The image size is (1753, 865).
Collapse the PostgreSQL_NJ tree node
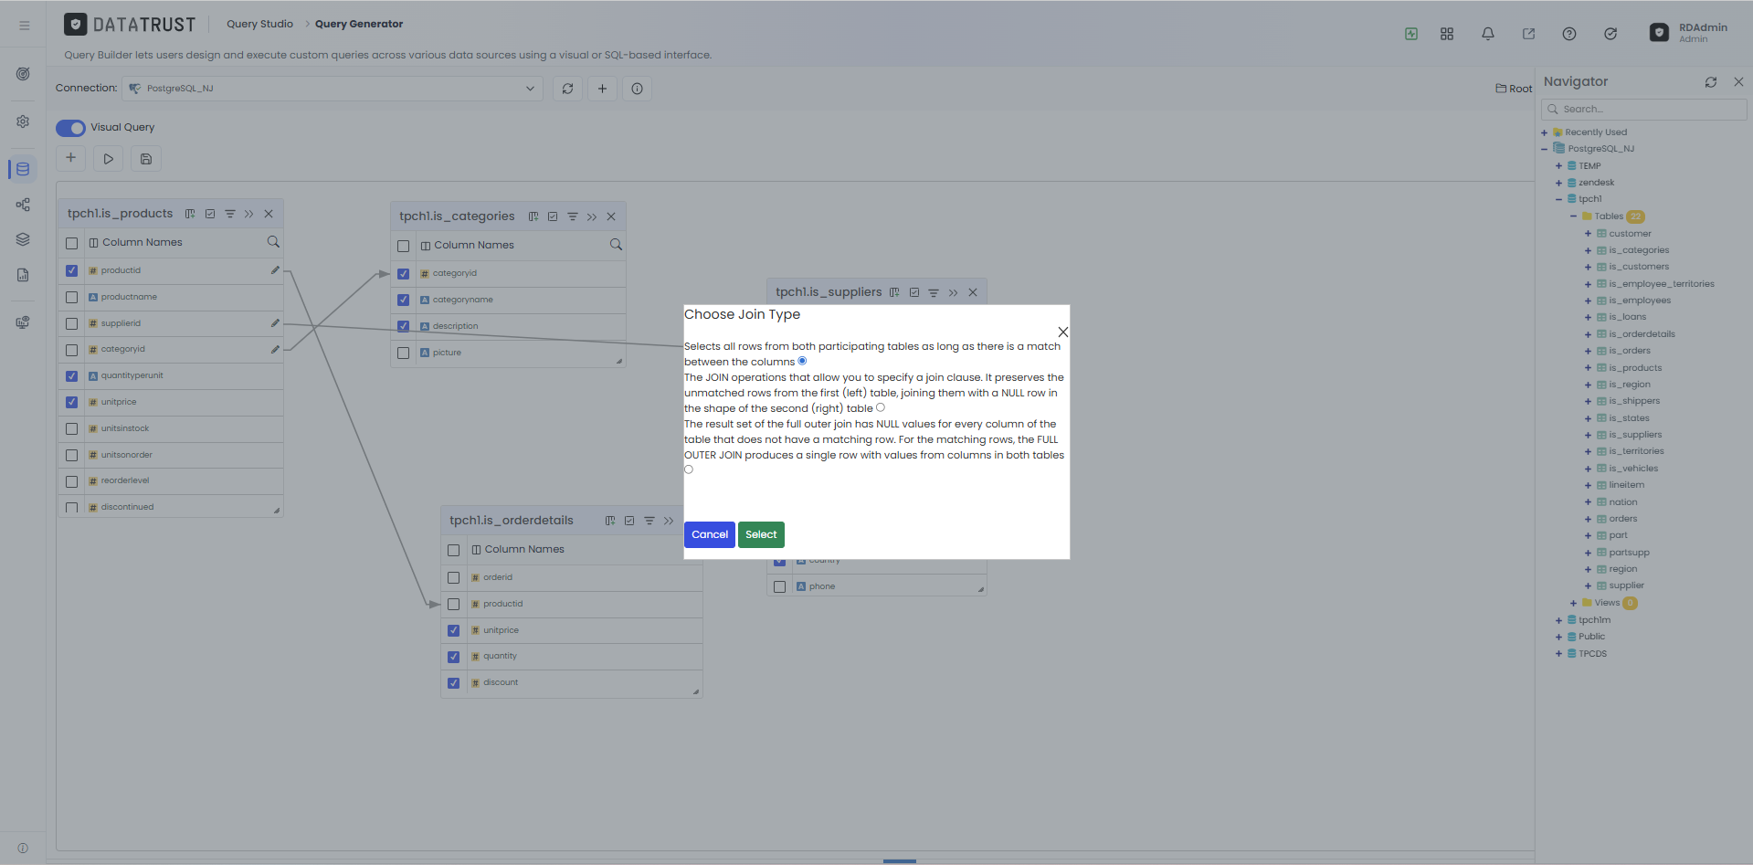tap(1544, 149)
